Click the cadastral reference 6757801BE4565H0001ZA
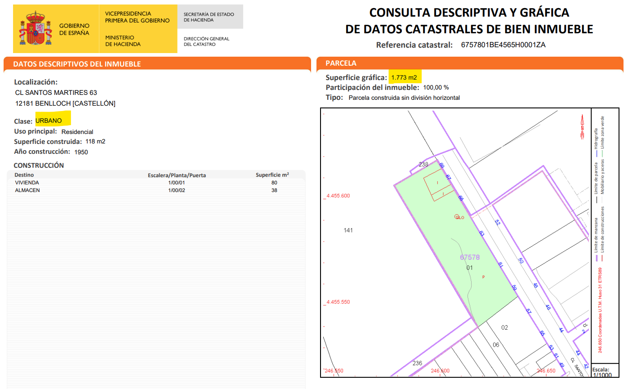628x389 pixels. 503,45
